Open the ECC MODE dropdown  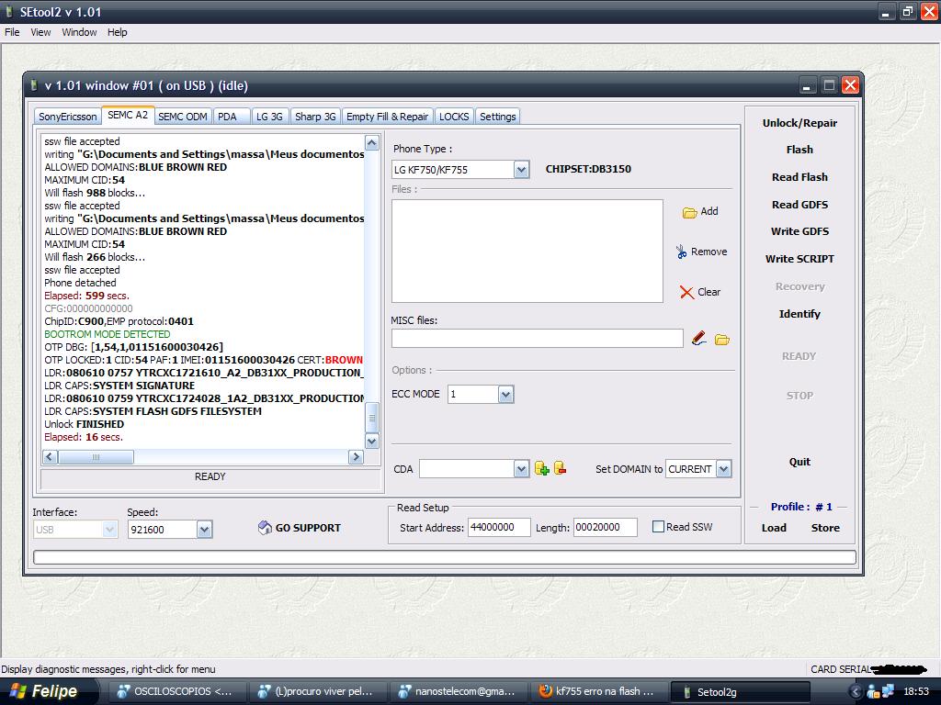click(506, 395)
